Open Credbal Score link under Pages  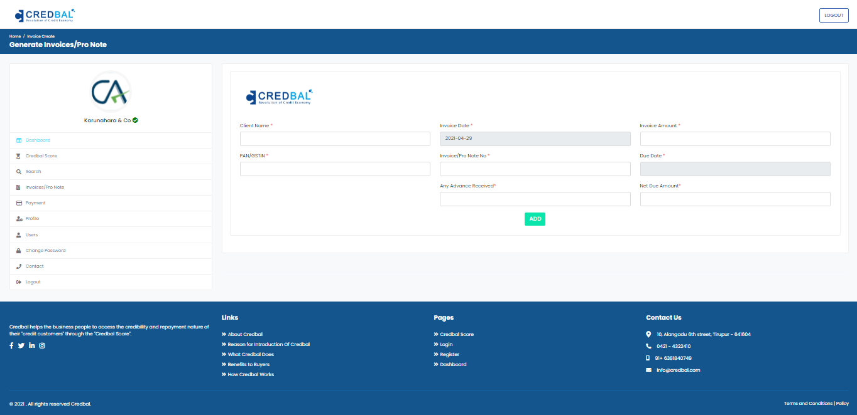(x=457, y=334)
